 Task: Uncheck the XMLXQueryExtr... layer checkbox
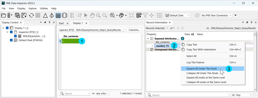point(15,36)
